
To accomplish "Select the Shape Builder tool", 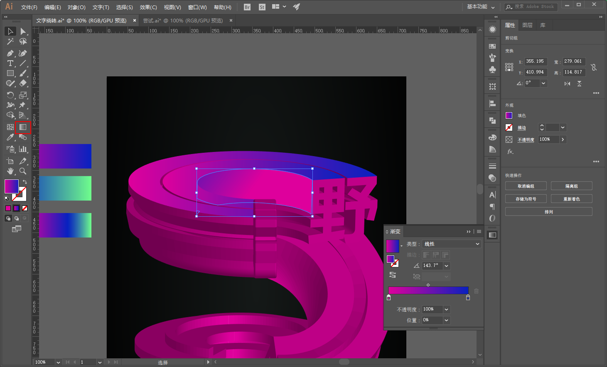I will tap(10, 115).
